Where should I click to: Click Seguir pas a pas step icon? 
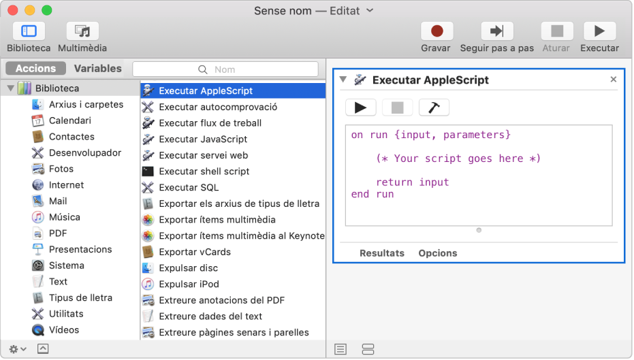496,31
